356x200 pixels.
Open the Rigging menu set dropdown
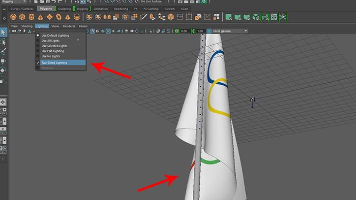pyautogui.click(x=14, y=2)
